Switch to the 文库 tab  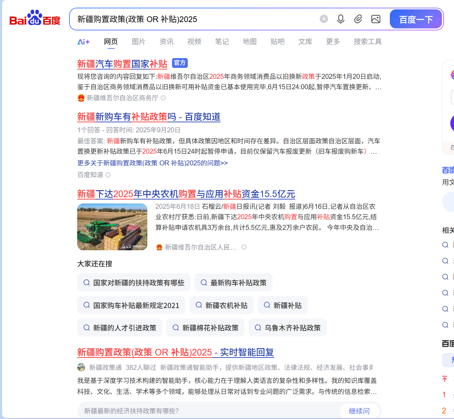[x=305, y=41]
